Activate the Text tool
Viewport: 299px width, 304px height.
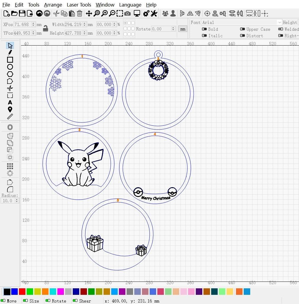click(10, 102)
